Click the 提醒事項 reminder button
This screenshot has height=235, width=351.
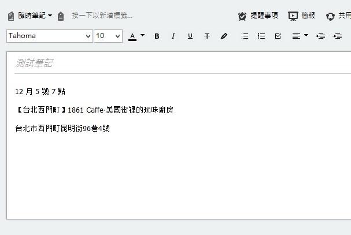258,16
